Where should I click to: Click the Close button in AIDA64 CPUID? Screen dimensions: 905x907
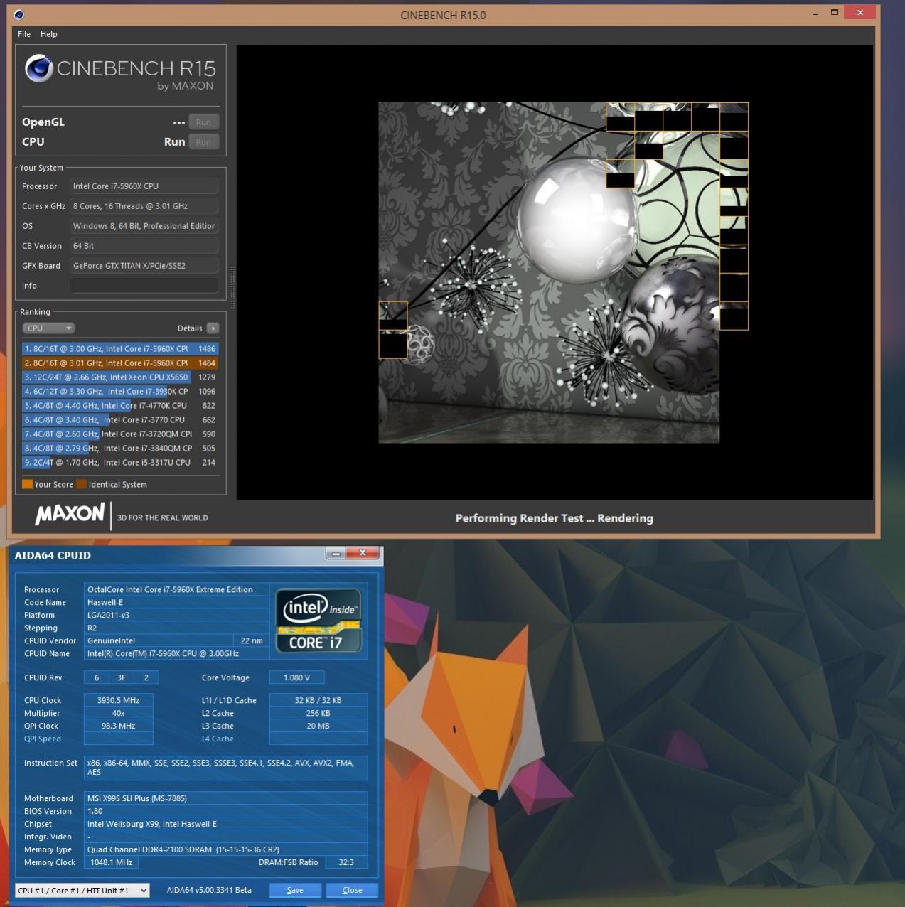[x=352, y=891]
